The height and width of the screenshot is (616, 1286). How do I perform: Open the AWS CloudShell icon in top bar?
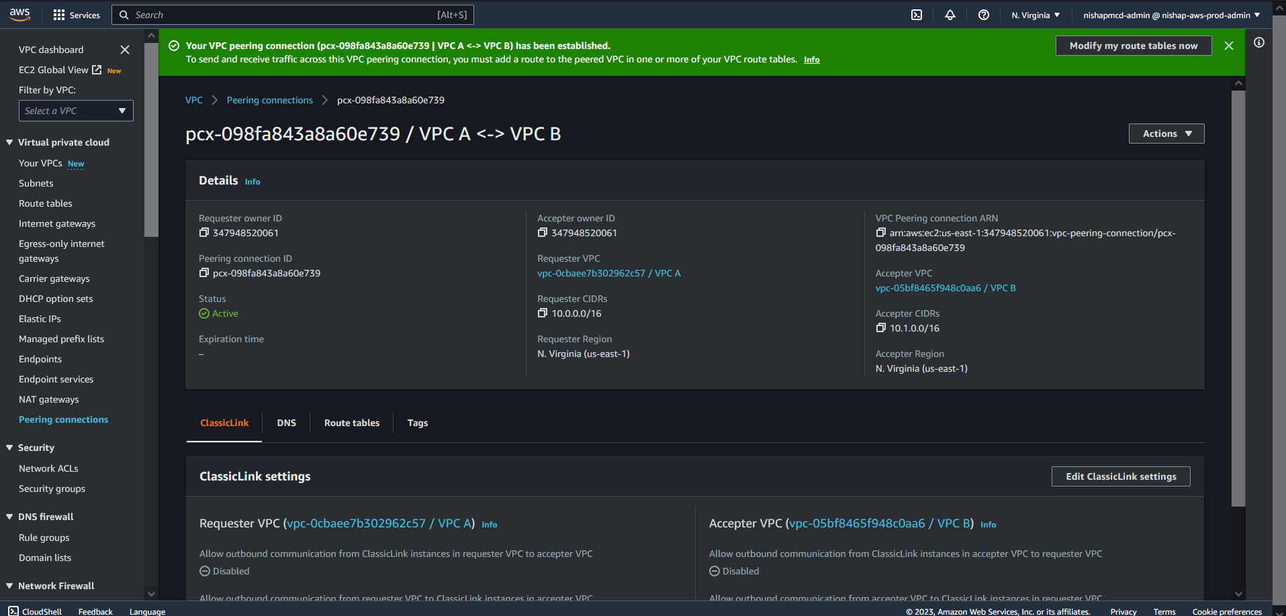917,15
